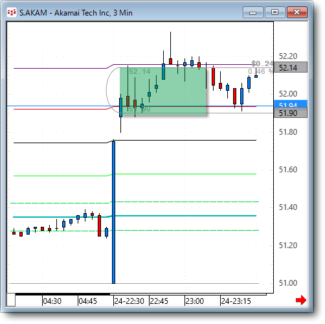325x324 pixels.
Task: Click the 51.60 price scale label
Action: tap(288, 170)
